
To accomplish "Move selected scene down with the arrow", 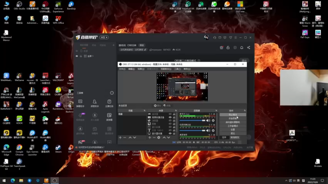I will tap(135, 137).
